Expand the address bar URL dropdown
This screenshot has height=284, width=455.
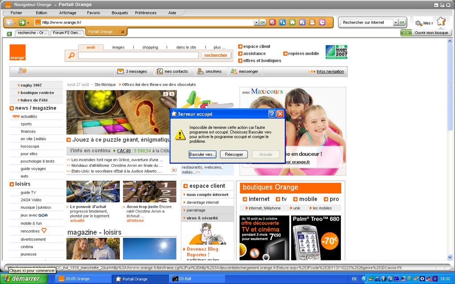click(256, 22)
